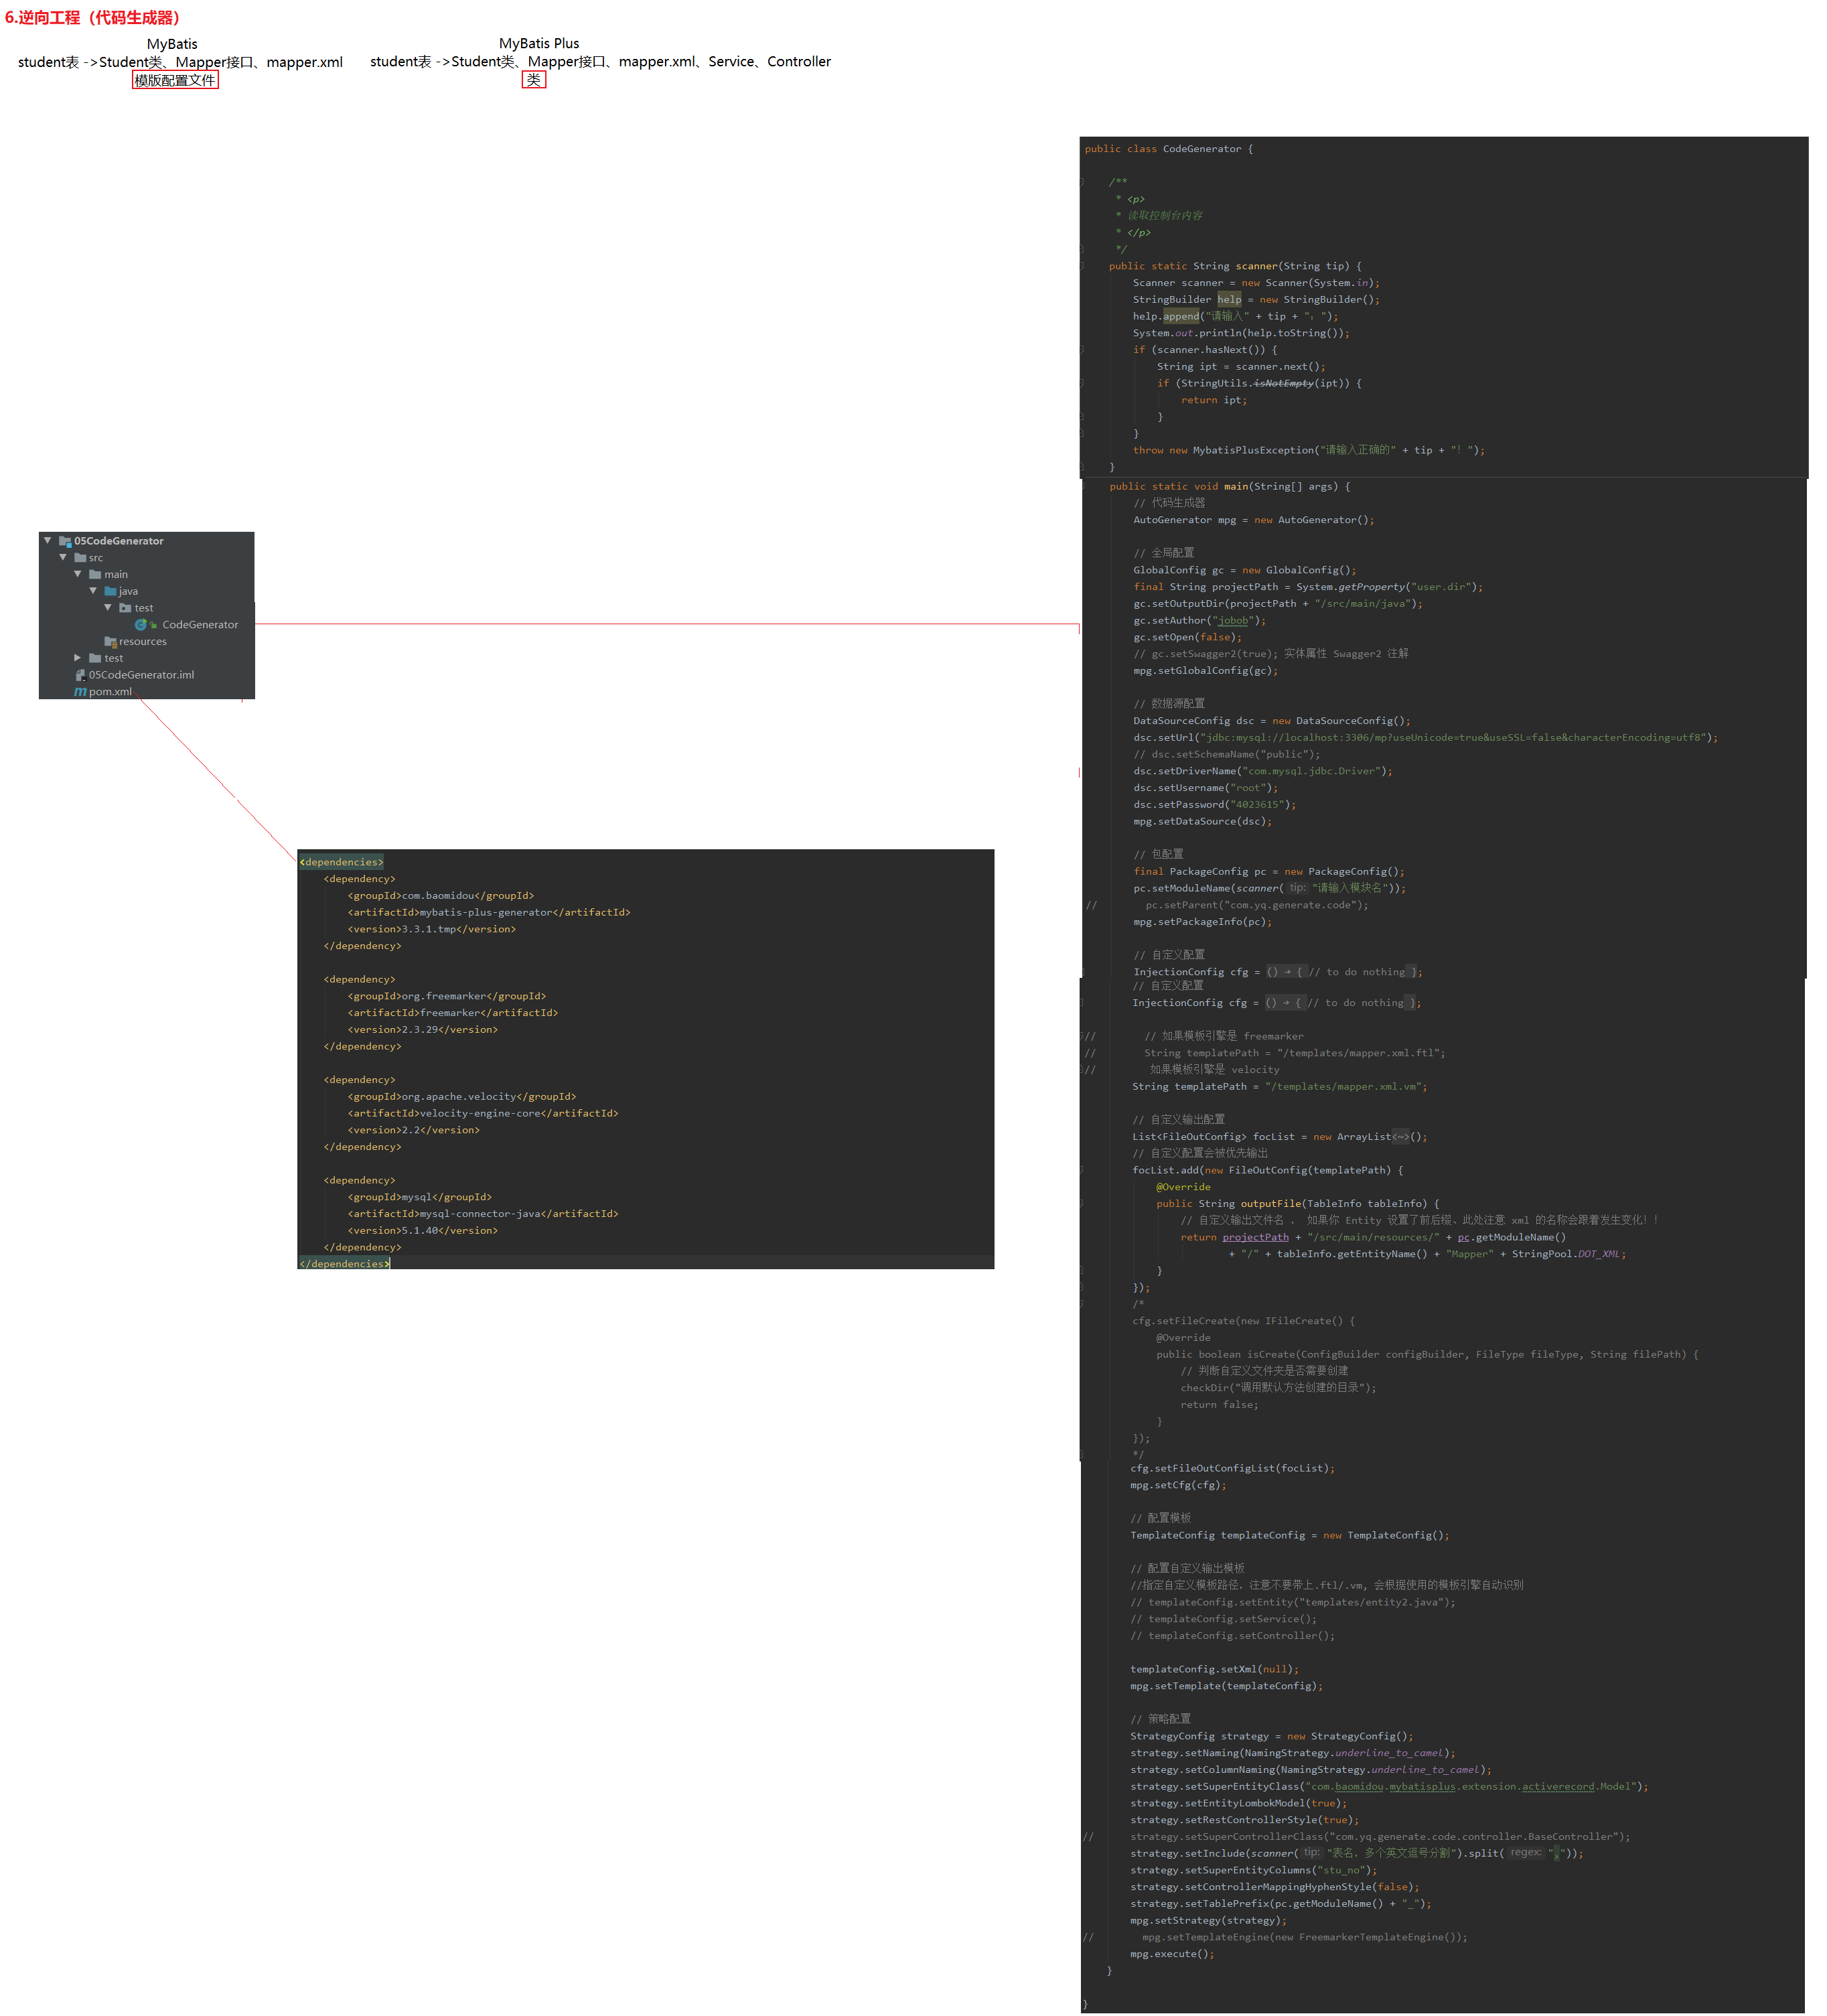Click the 05CodeGenerator.iml file icon
Screen dimensions: 1827x2016
80,675
